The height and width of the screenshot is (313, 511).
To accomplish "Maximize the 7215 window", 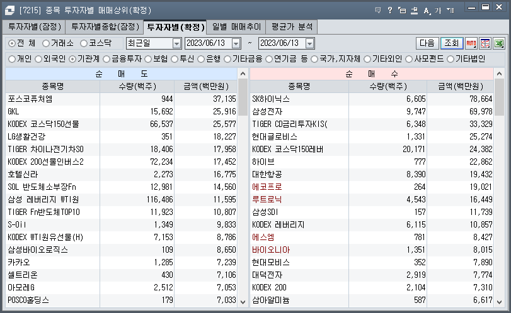I will click(486, 7).
